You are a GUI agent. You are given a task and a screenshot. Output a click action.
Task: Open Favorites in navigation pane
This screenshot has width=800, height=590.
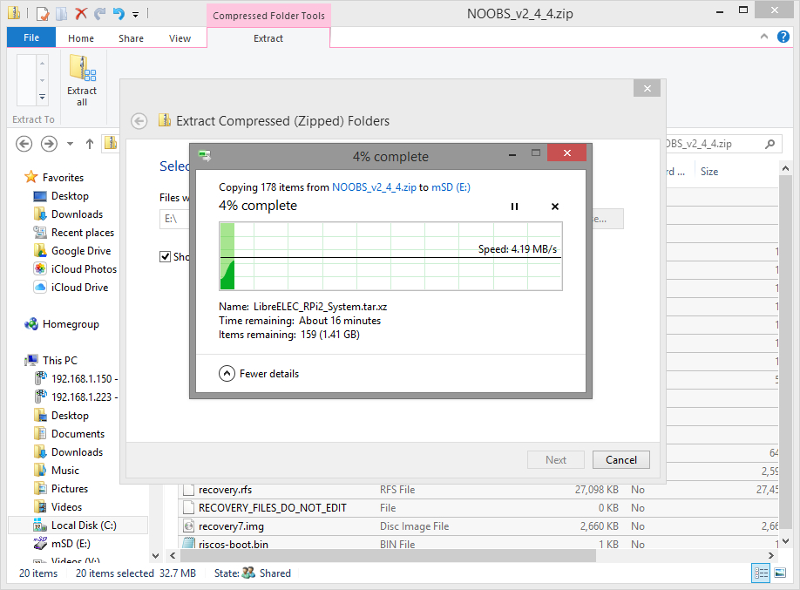tap(63, 178)
